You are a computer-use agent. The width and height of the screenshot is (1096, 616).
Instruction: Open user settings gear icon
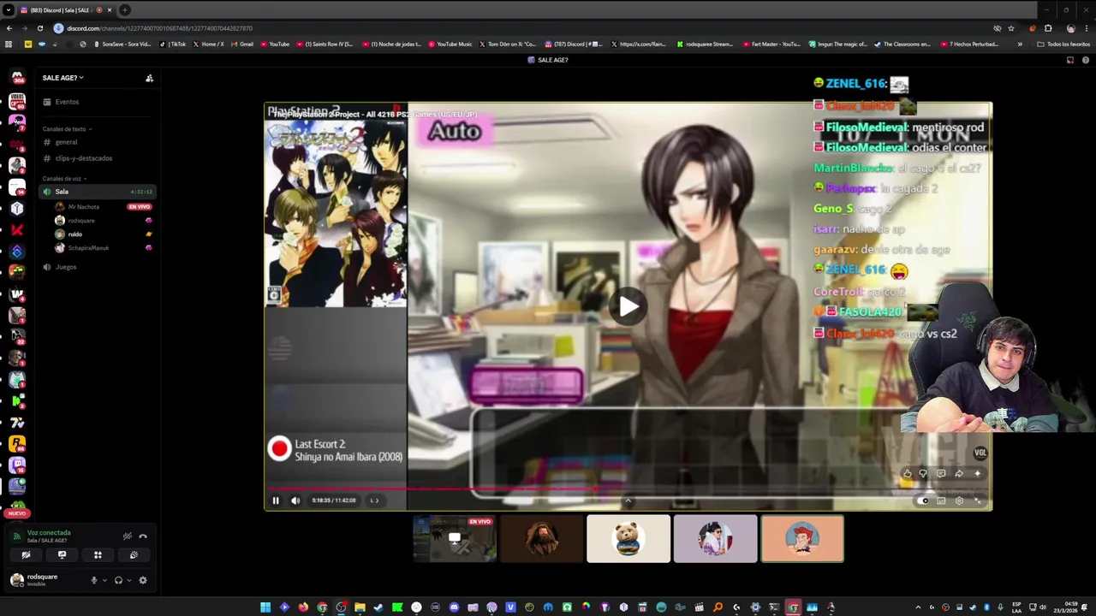[x=143, y=580]
